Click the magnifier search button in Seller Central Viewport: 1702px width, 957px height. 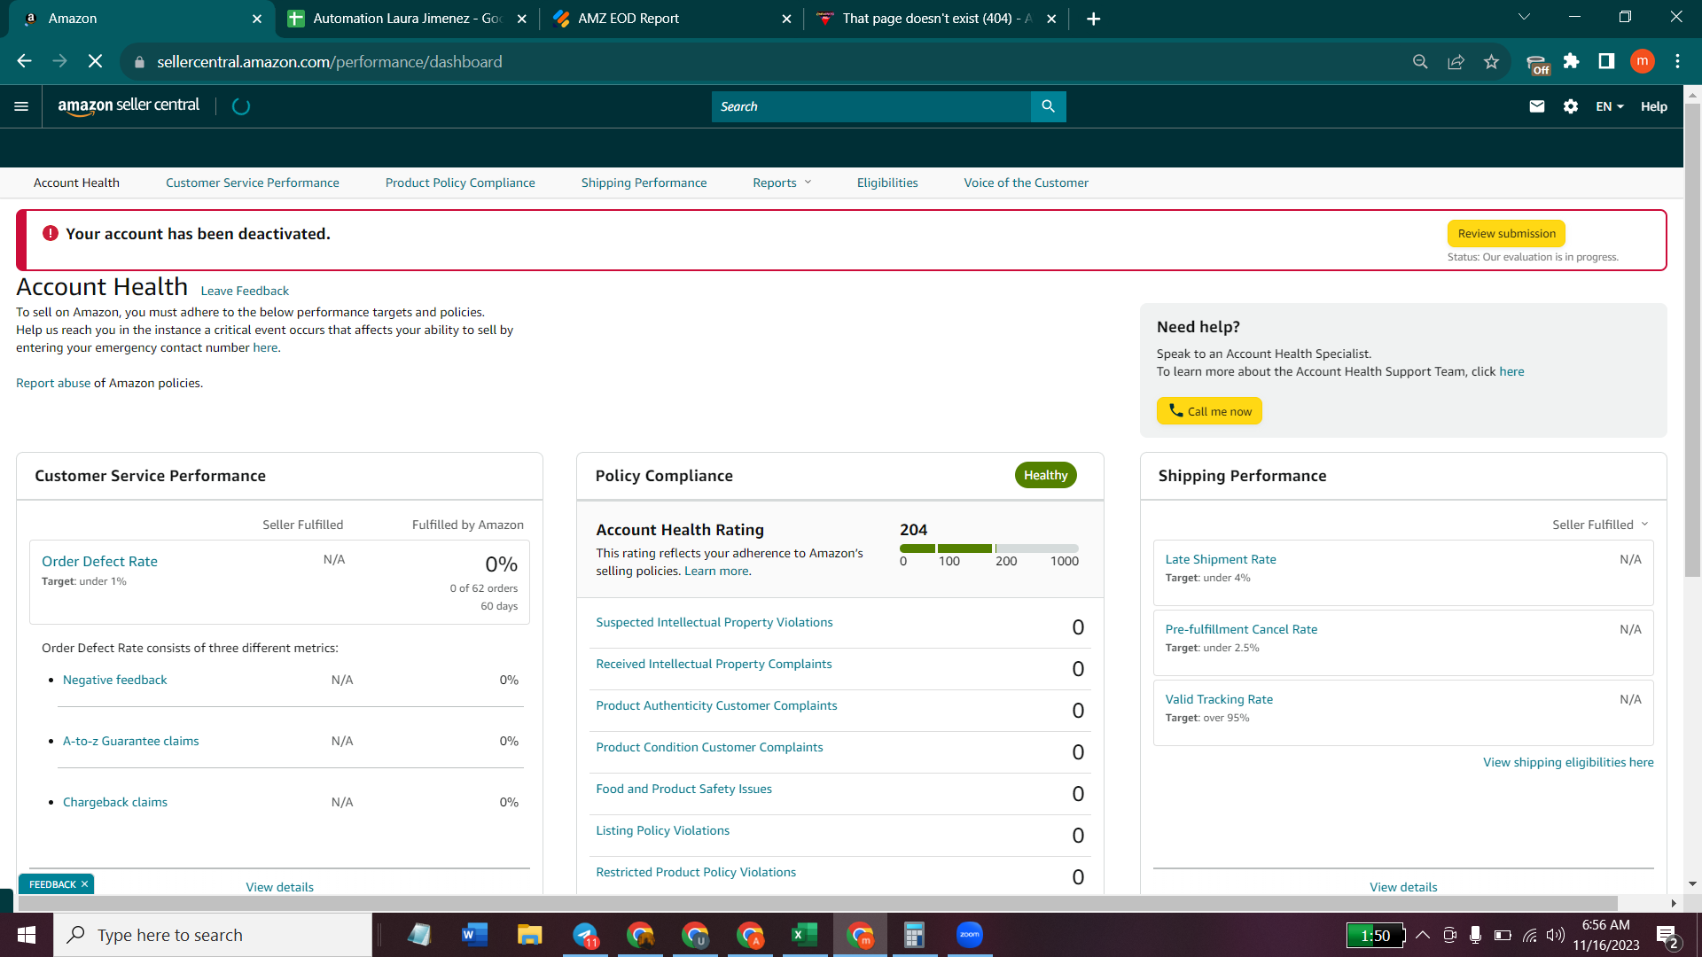pyautogui.click(x=1048, y=106)
